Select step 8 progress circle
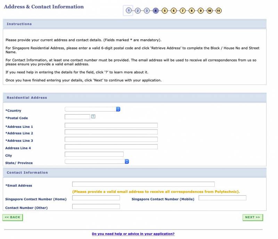The width and height of the screenshot is (278, 239). 191,11
